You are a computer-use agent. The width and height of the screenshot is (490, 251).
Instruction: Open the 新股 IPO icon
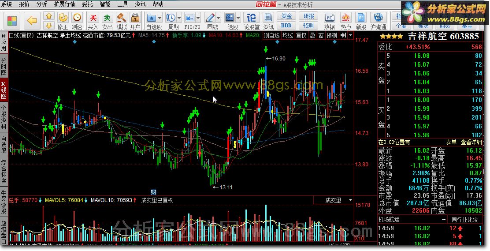361,21
